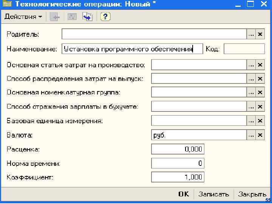Viewport: 272px width, 204px height.
Task: Open selection for Основная номенклатурная группа
Action: pos(251,92)
